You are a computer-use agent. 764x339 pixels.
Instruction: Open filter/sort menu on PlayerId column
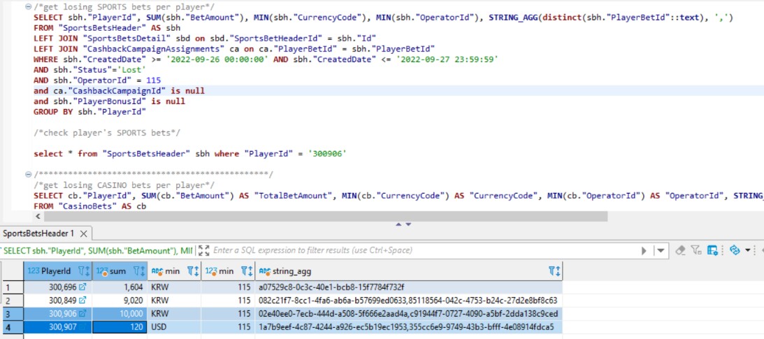pyautogui.click(x=84, y=271)
